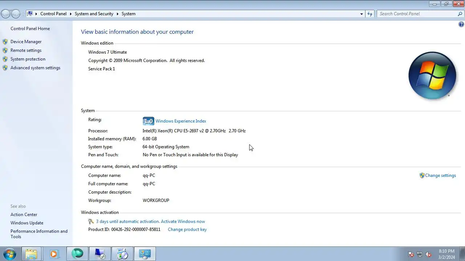465x261 pixels.
Task: Click the 1.0 rating score badge
Action: click(x=148, y=121)
